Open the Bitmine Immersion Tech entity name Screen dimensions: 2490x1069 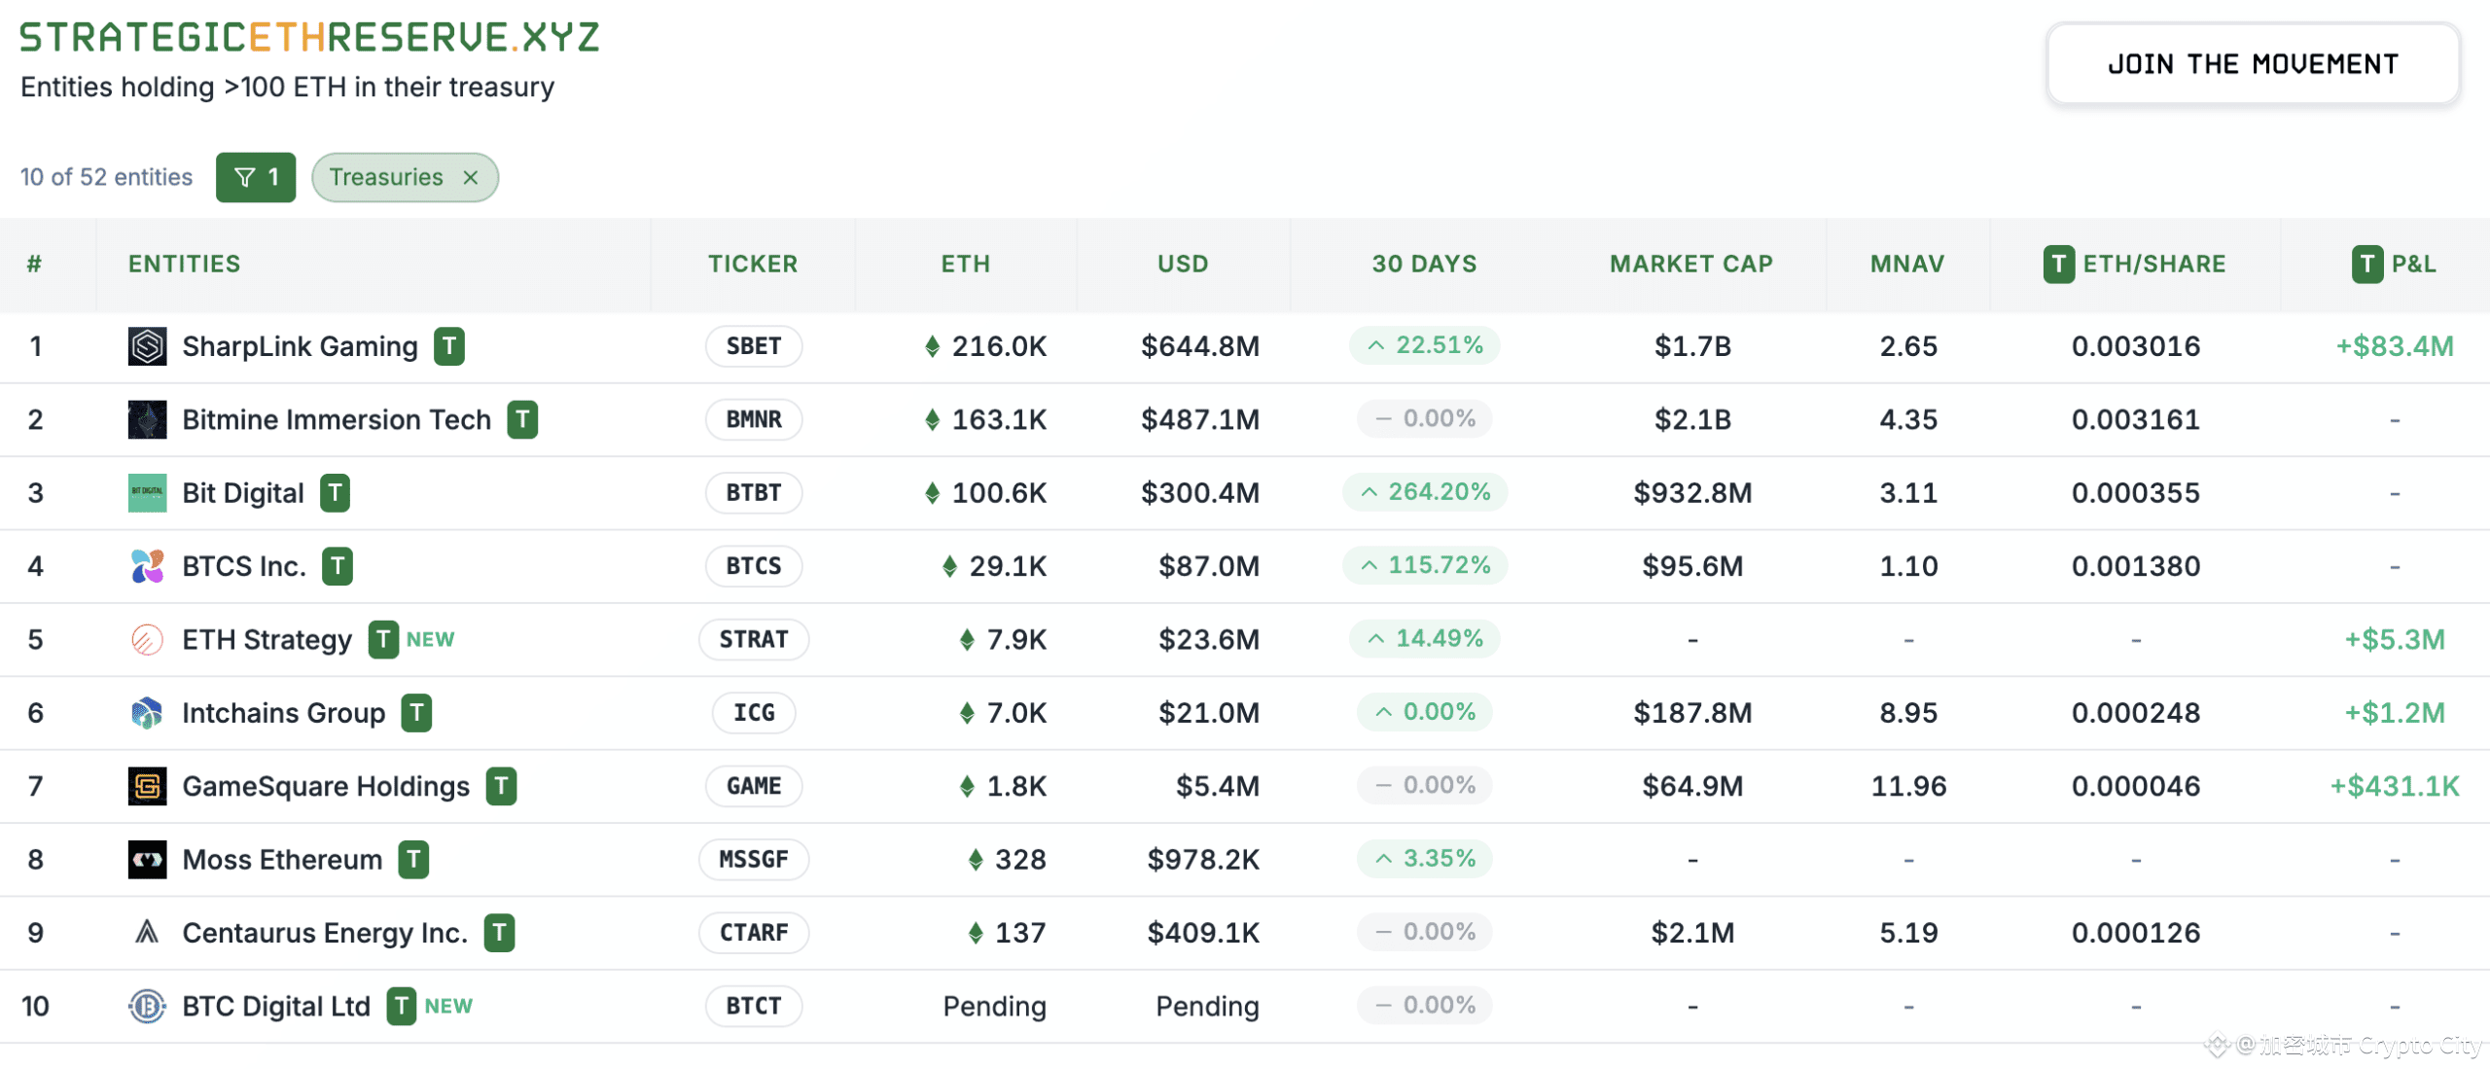pos(337,419)
